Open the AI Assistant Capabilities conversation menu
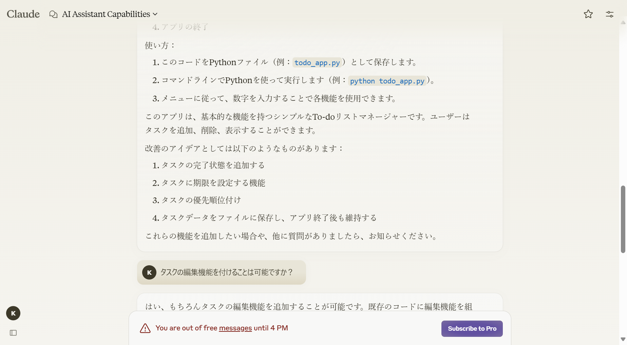The image size is (627, 345). [x=106, y=14]
